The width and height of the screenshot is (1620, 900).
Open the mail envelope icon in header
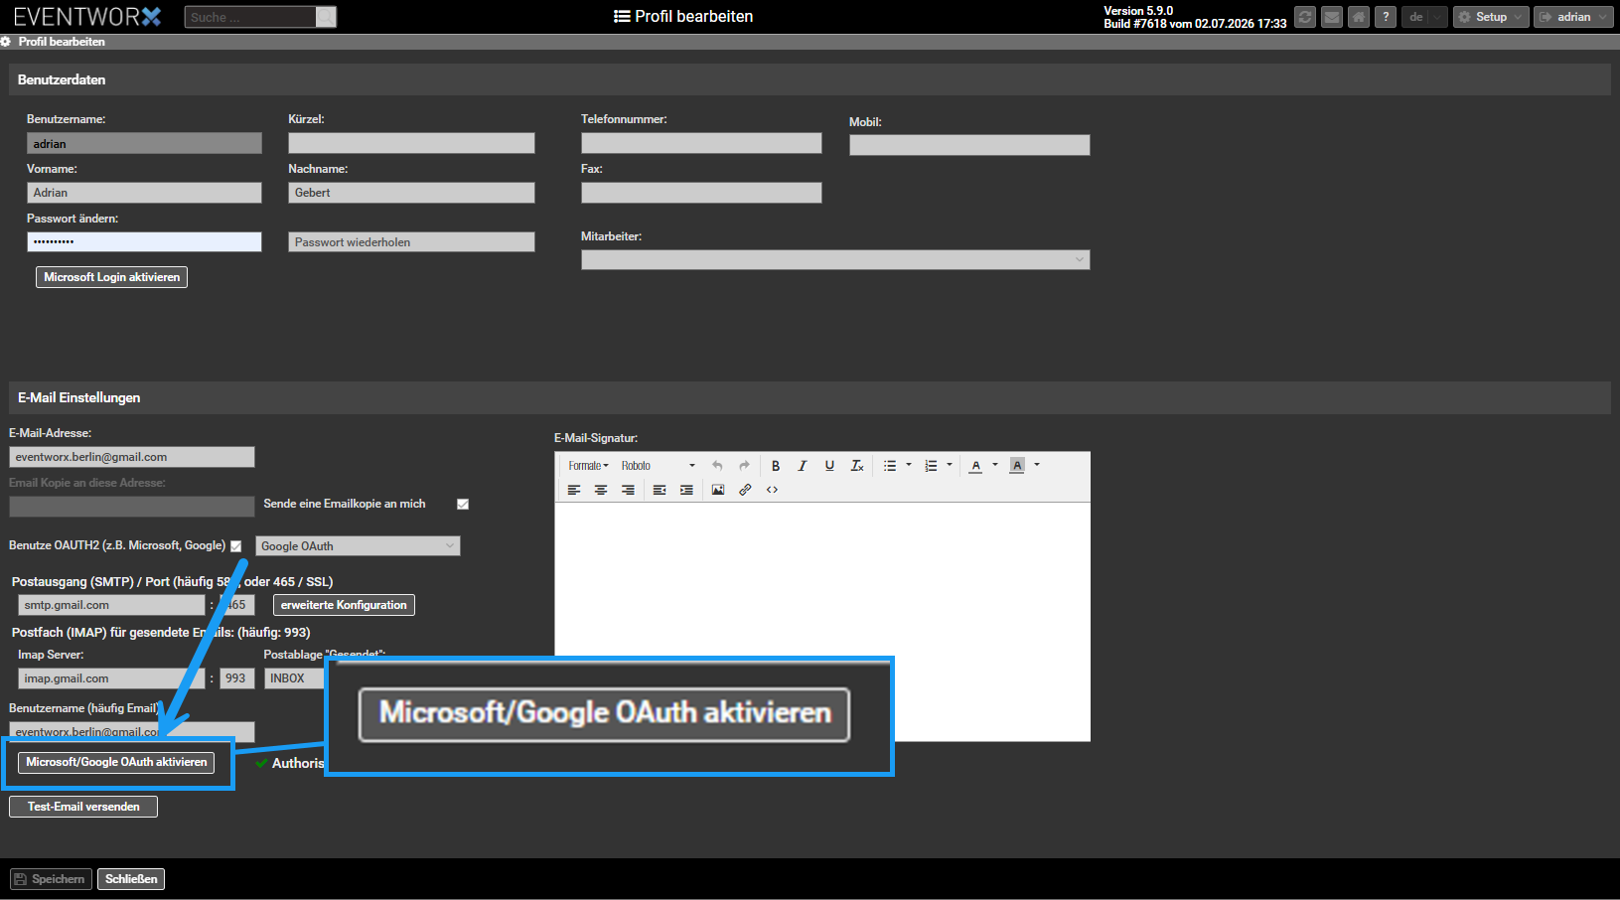tap(1332, 17)
